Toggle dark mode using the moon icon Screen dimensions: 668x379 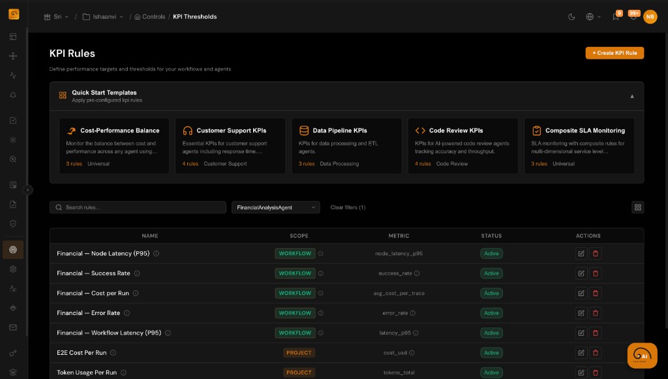click(572, 17)
